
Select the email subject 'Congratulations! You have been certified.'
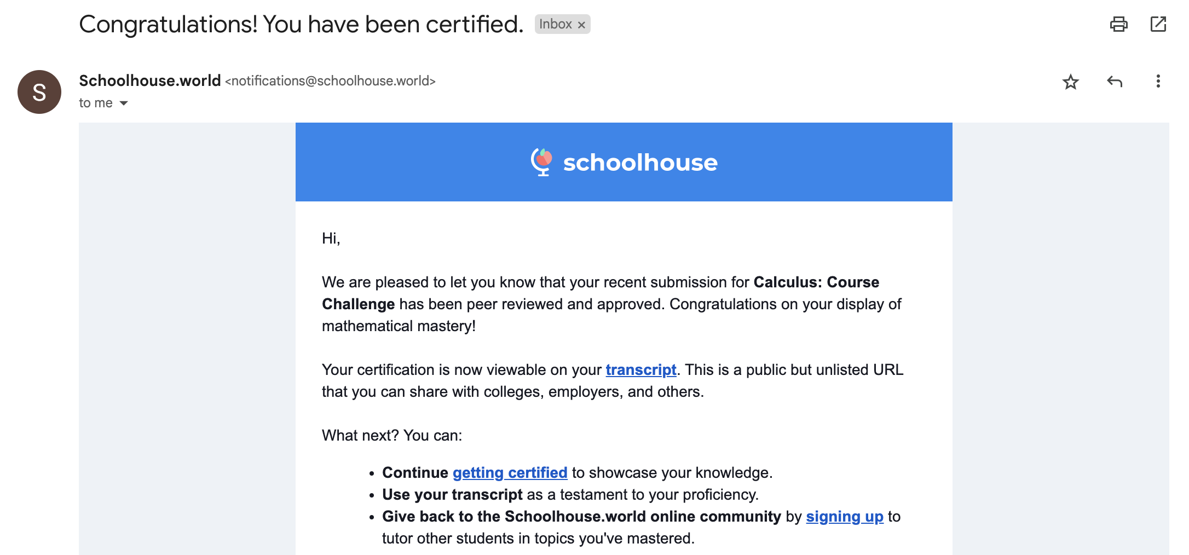coord(301,24)
